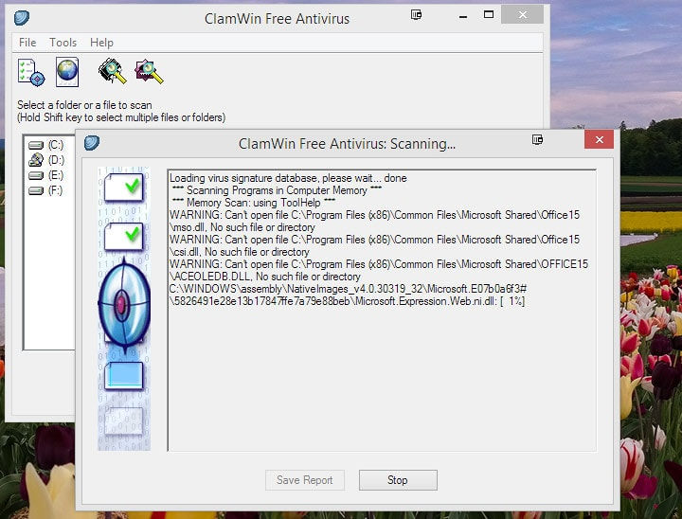The image size is (682, 519).
Task: Click the first completed step checkmark icon
Action: pyautogui.click(x=124, y=188)
